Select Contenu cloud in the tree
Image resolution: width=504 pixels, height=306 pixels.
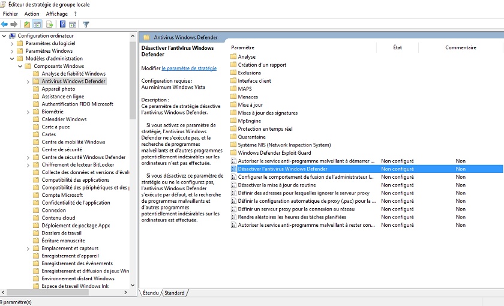point(58,218)
